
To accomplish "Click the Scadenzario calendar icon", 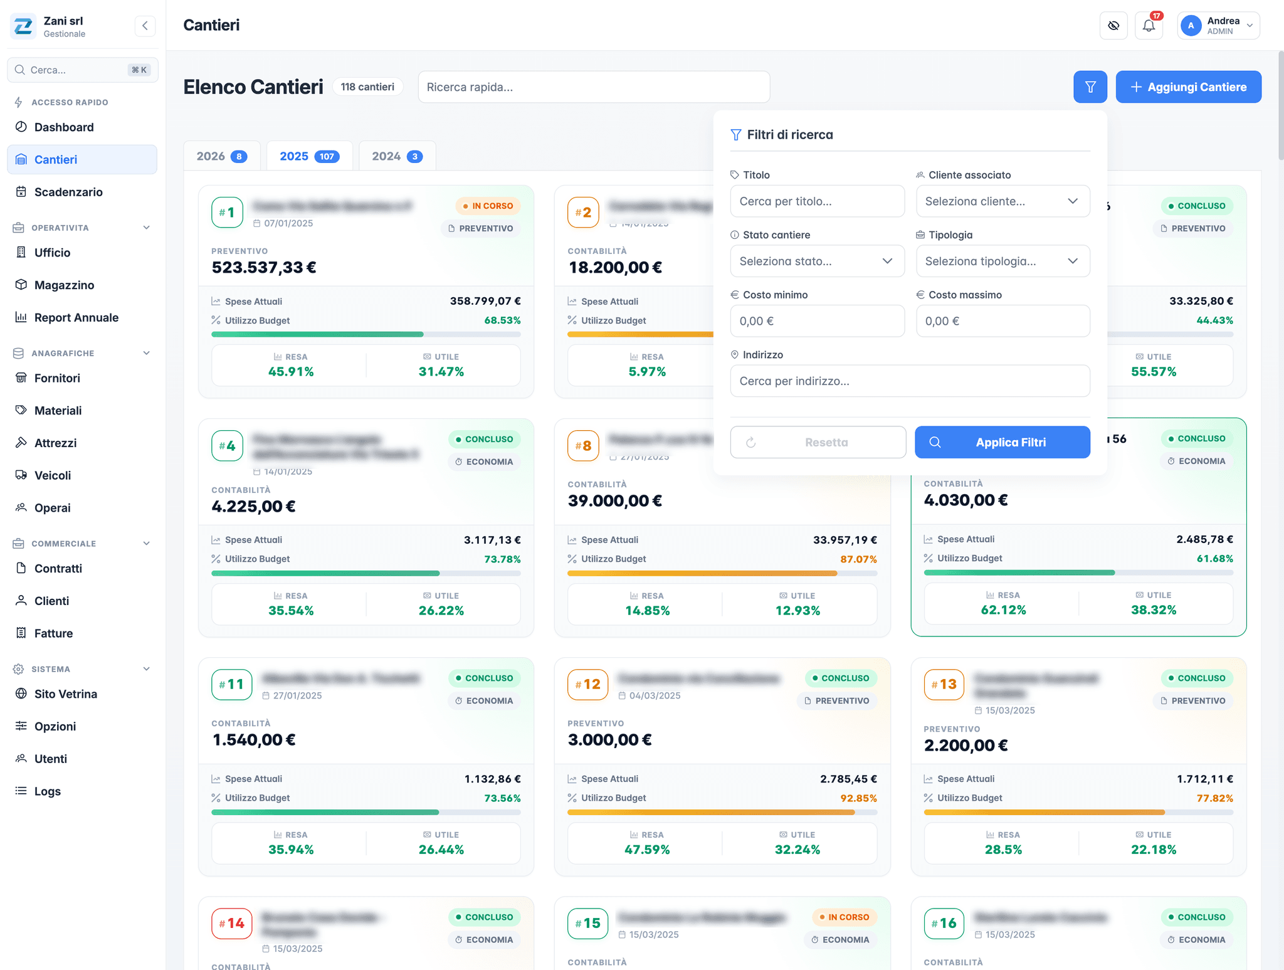I will [21, 191].
